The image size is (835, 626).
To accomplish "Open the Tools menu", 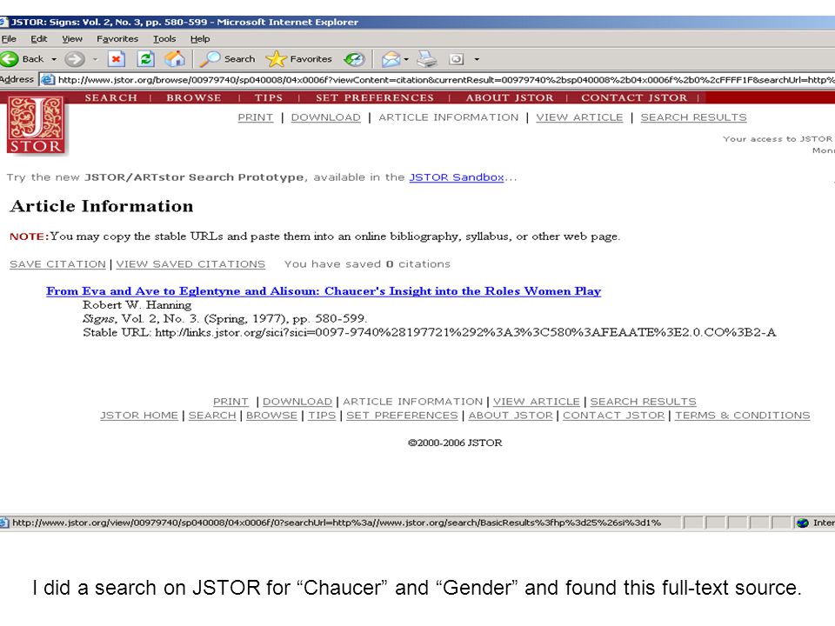I will point(164,39).
